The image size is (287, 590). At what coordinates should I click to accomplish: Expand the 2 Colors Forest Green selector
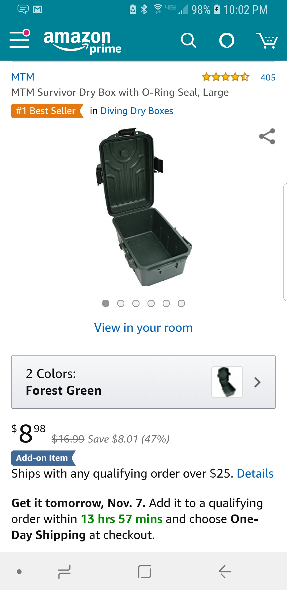(x=143, y=382)
